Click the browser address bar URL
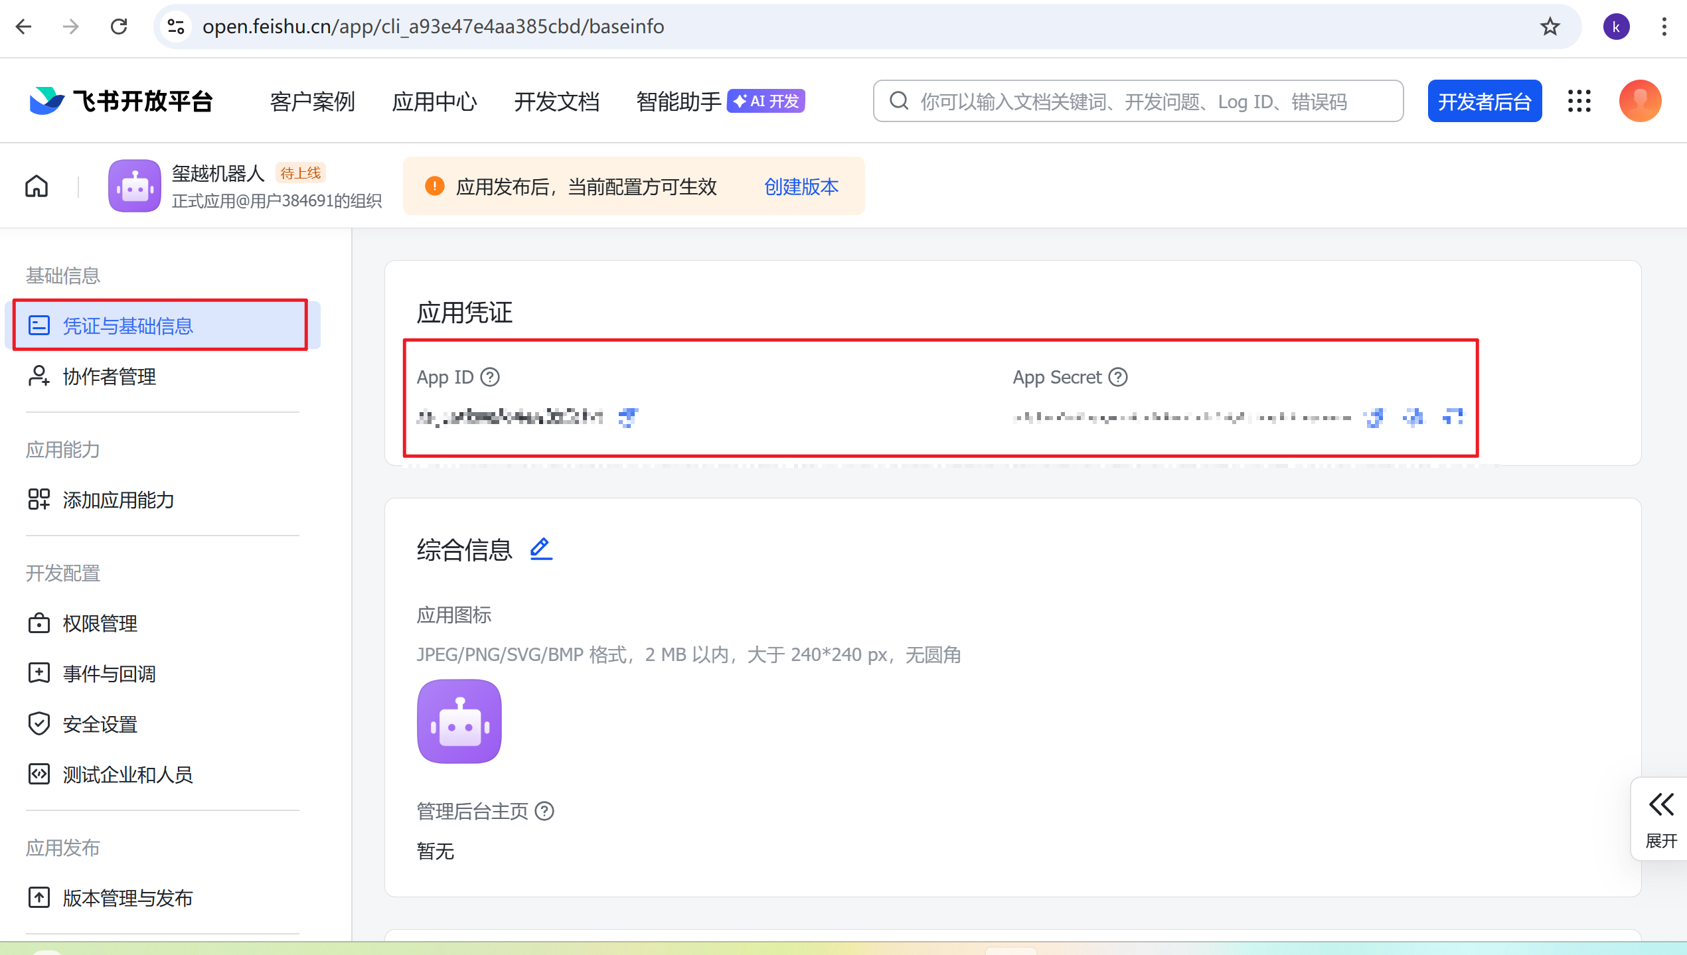The height and width of the screenshot is (955, 1687). tap(434, 27)
